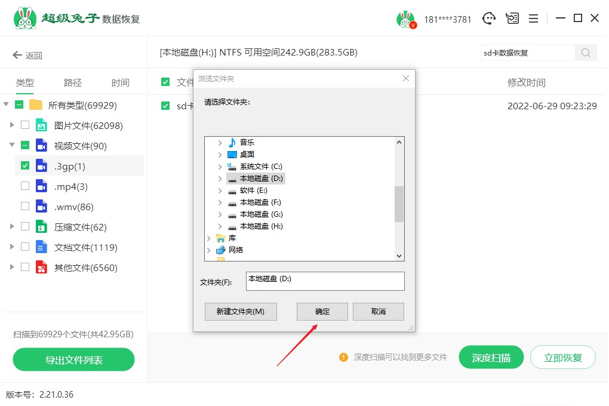Open the hamburger main menu
609x406 pixels.
coord(533,19)
